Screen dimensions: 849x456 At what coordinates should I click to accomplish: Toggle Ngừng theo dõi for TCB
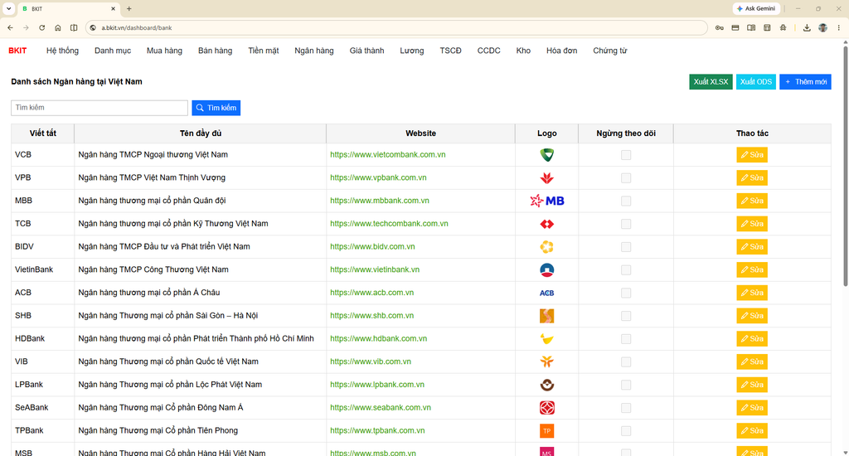pyautogui.click(x=626, y=224)
